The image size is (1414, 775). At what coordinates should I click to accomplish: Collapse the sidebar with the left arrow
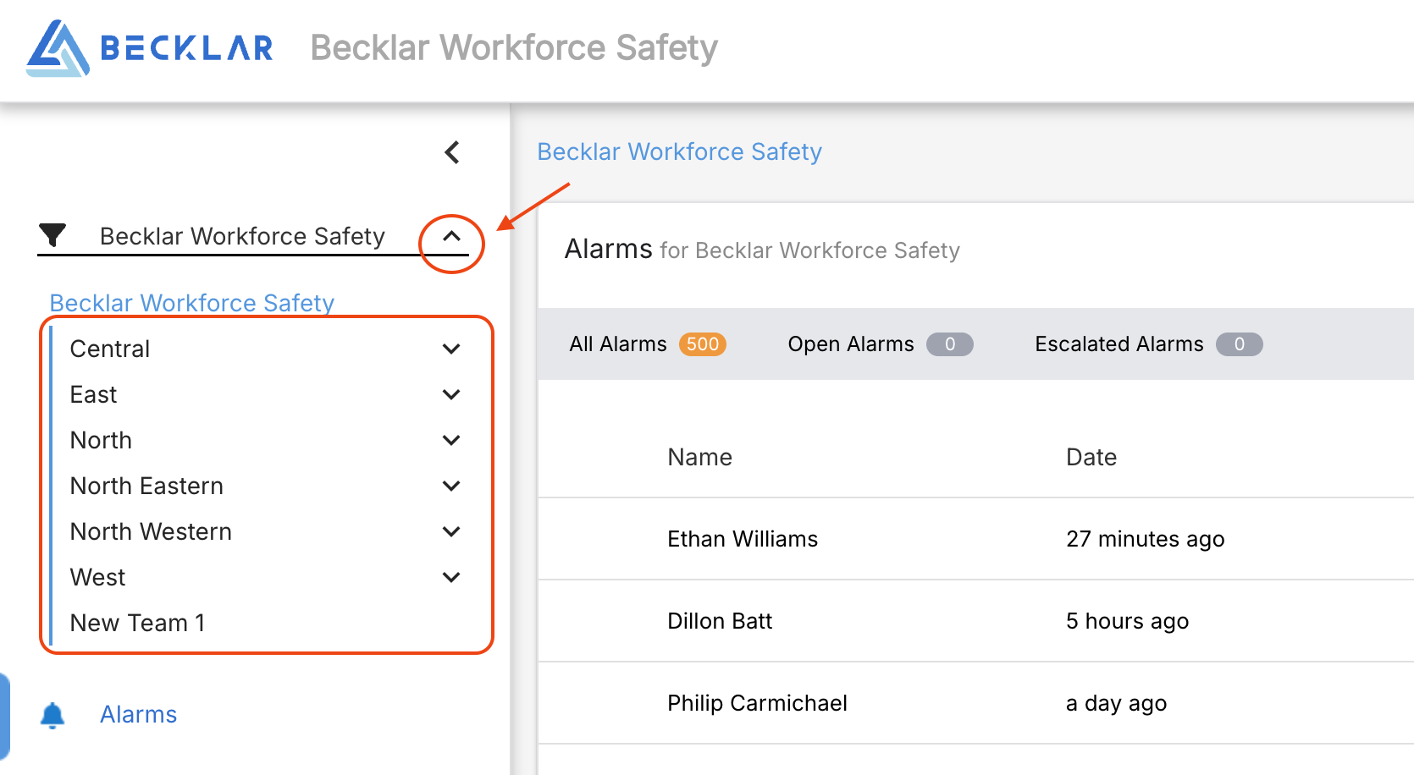click(x=452, y=152)
